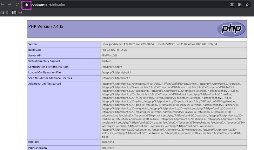The image size is (254, 150).
Task: Click the Feb 23 2021 15:12:05 value
Action: pos(114,50)
